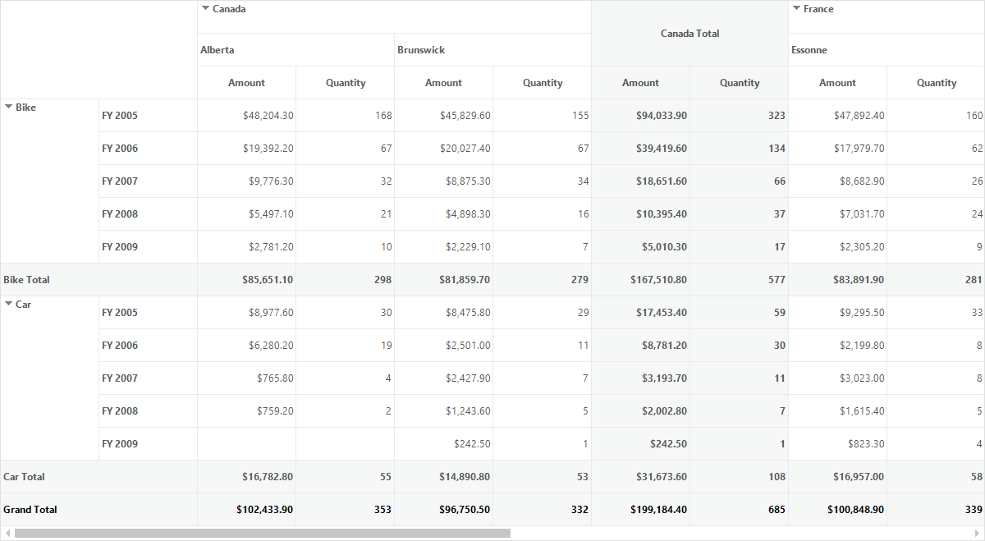Click the horizontal scrollbar thumb

[x=263, y=534]
